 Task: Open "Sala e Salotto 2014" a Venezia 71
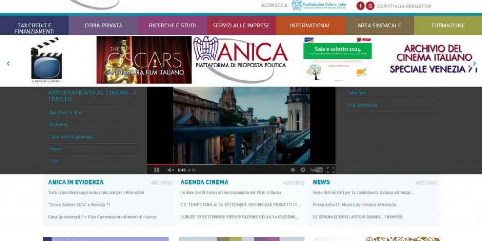[x=79, y=205]
